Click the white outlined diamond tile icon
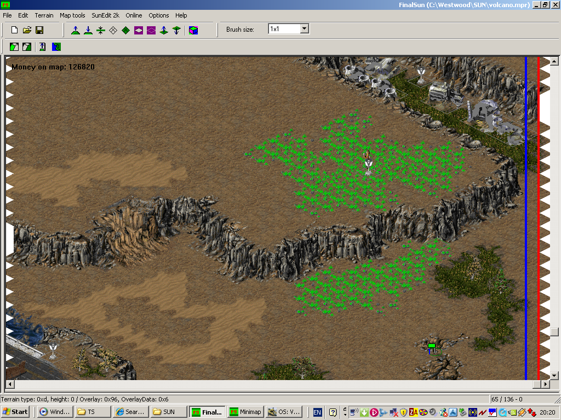This screenshot has height=420, width=561. pyautogui.click(x=113, y=31)
